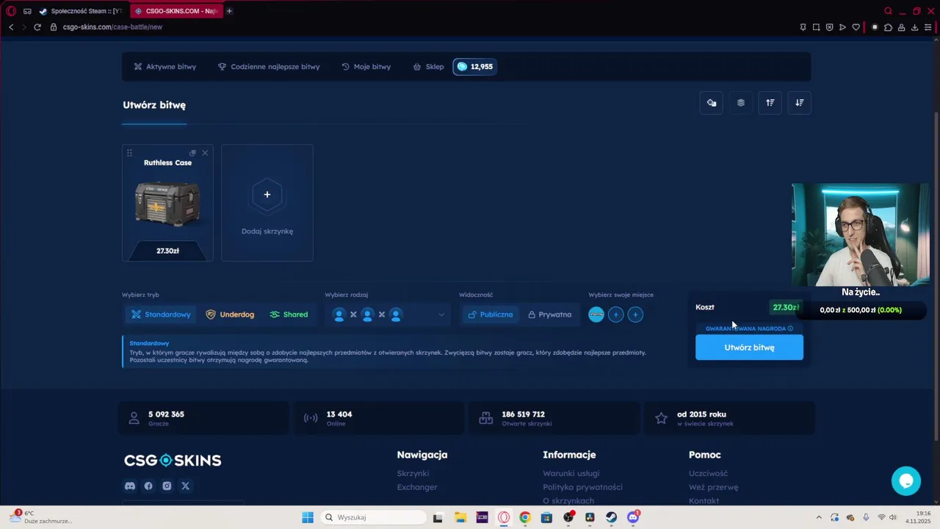Click the CSGO-SKINS footer logo
The image size is (940, 529).
[x=173, y=461]
